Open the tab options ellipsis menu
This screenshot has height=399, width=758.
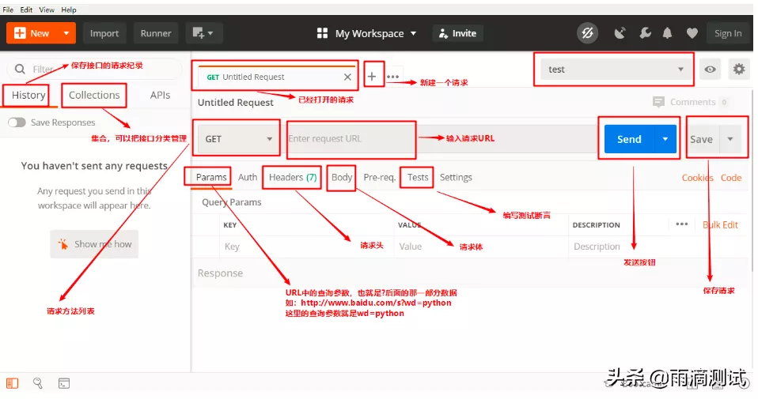point(393,77)
